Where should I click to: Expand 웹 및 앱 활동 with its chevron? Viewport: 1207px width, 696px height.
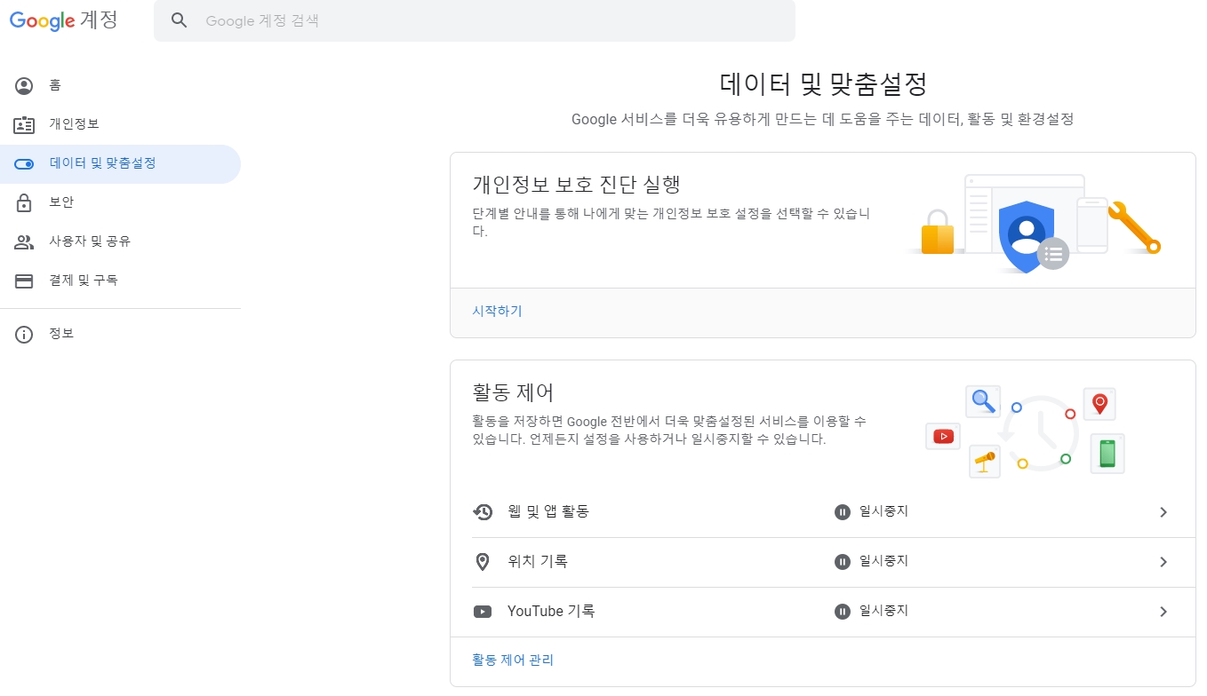point(1163,513)
